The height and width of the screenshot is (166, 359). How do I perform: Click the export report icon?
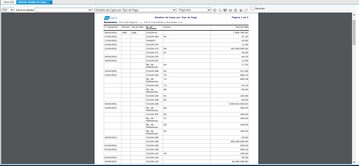pyautogui.click(x=236, y=10)
